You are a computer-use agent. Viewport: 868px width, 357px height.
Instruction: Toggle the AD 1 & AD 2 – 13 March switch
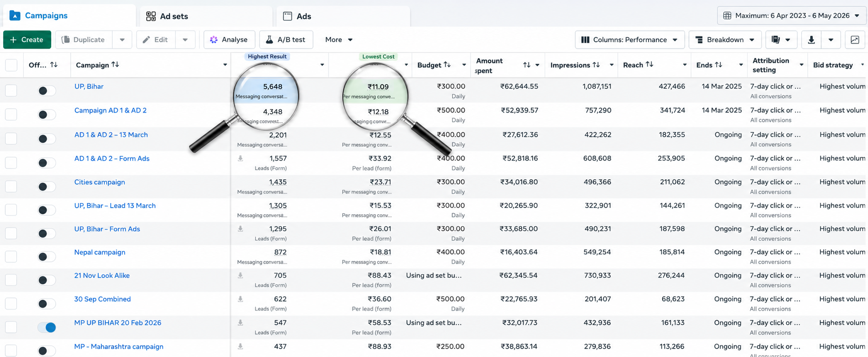46,139
